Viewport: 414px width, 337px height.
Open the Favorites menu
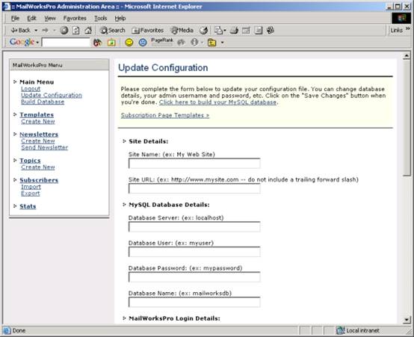[75, 18]
